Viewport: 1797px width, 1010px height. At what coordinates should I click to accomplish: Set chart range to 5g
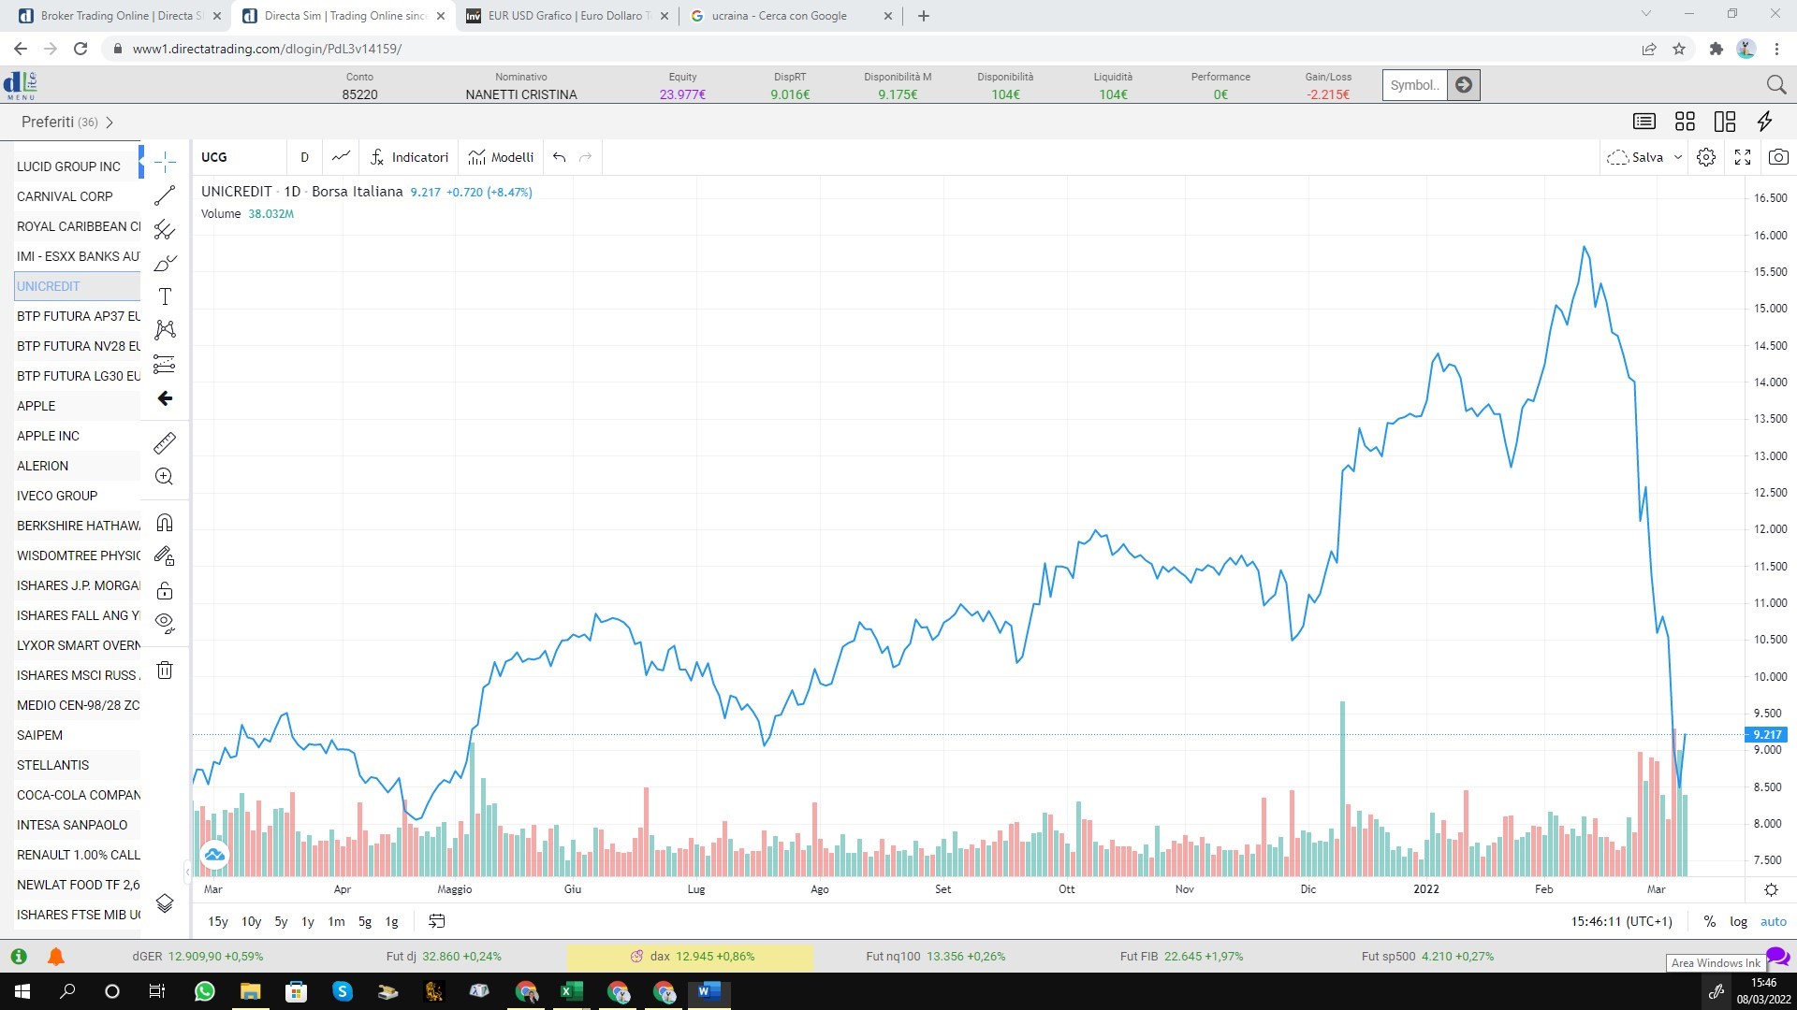(365, 921)
